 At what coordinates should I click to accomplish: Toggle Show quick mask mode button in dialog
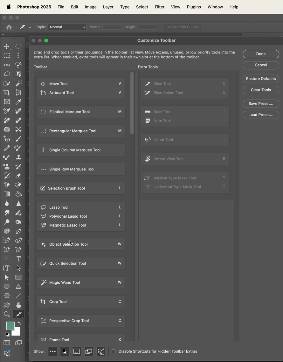(77, 351)
